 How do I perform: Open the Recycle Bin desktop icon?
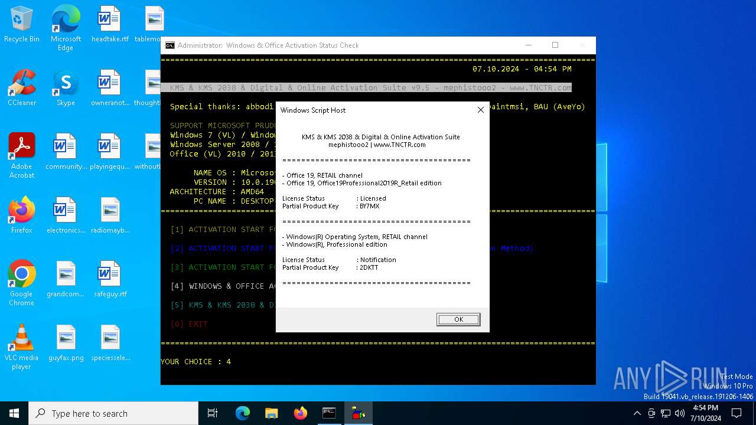coord(22,25)
